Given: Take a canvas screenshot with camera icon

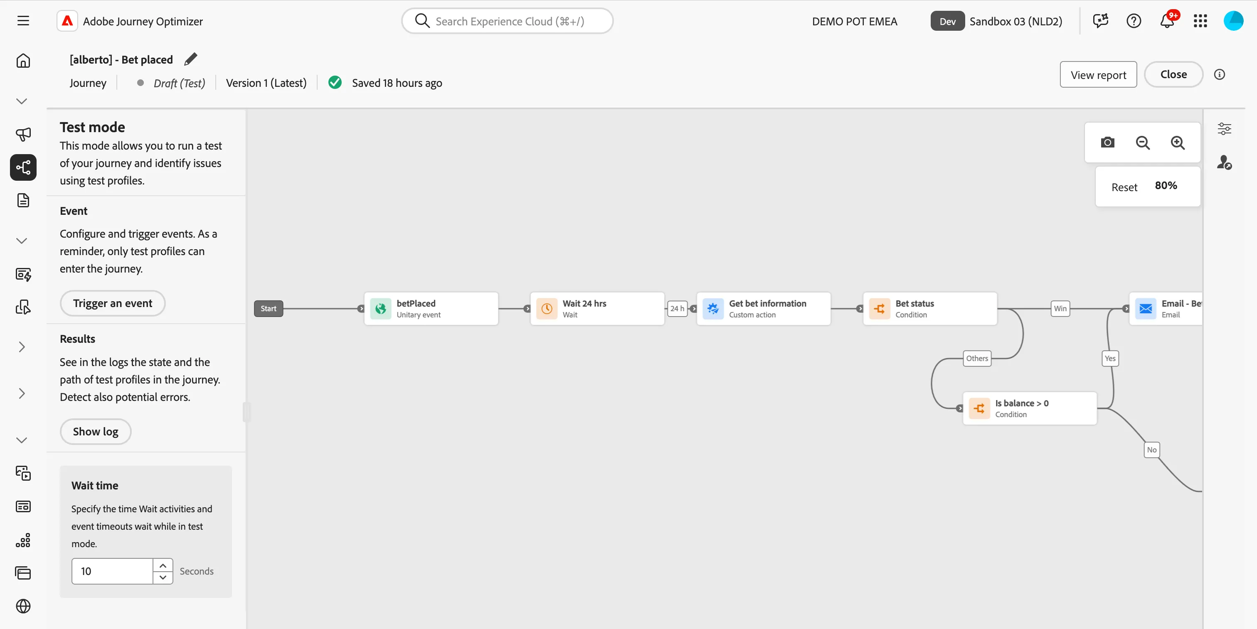Looking at the screenshot, I should (x=1108, y=143).
